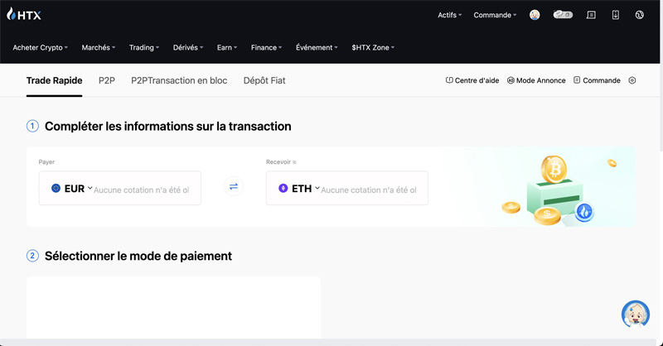This screenshot has width=663, height=346.
Task: Expand the Dérivés menu
Action: point(188,48)
